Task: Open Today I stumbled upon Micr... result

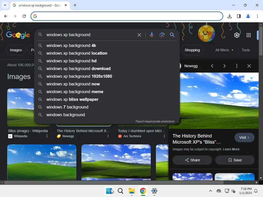Action: (142, 131)
